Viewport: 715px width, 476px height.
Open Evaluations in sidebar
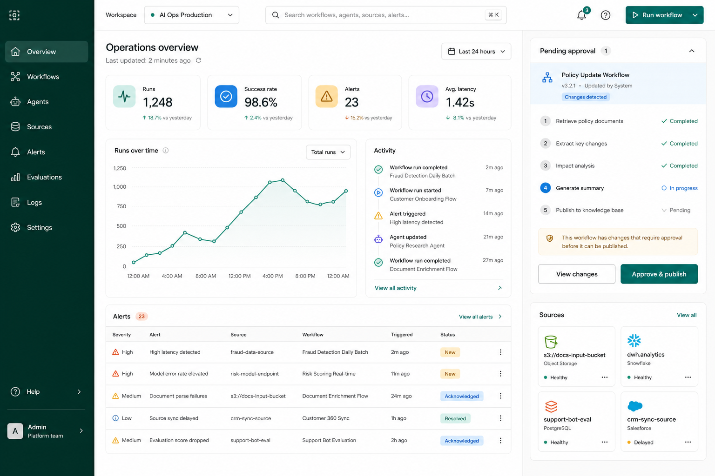(x=47, y=177)
